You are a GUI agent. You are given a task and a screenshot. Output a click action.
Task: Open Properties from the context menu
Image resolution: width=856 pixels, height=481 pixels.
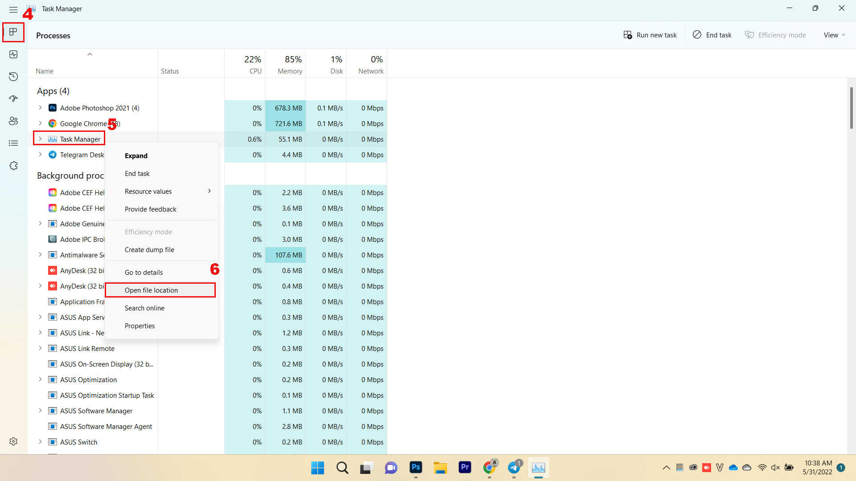click(161, 326)
